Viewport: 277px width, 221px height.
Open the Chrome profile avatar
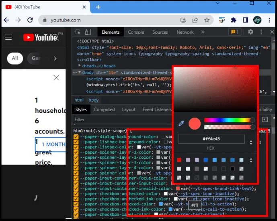pyautogui.click(x=257, y=20)
